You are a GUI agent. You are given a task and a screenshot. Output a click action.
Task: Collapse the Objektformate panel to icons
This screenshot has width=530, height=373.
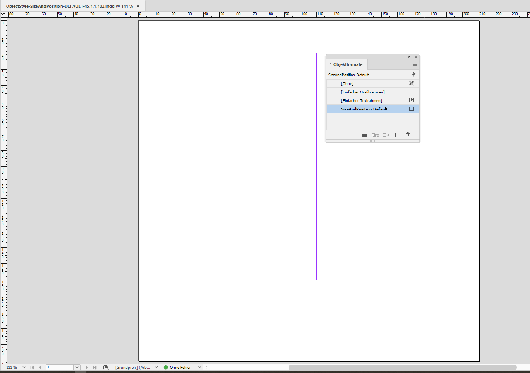click(x=409, y=56)
